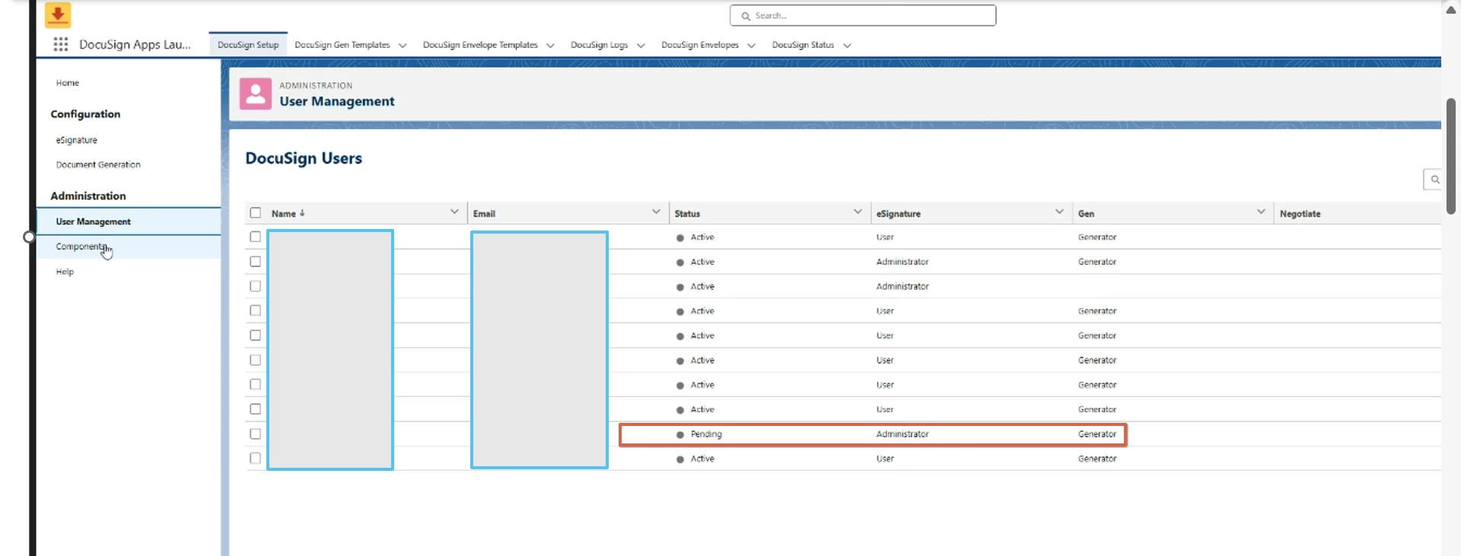
Task: Open Help in sidebar
Action: 65,272
